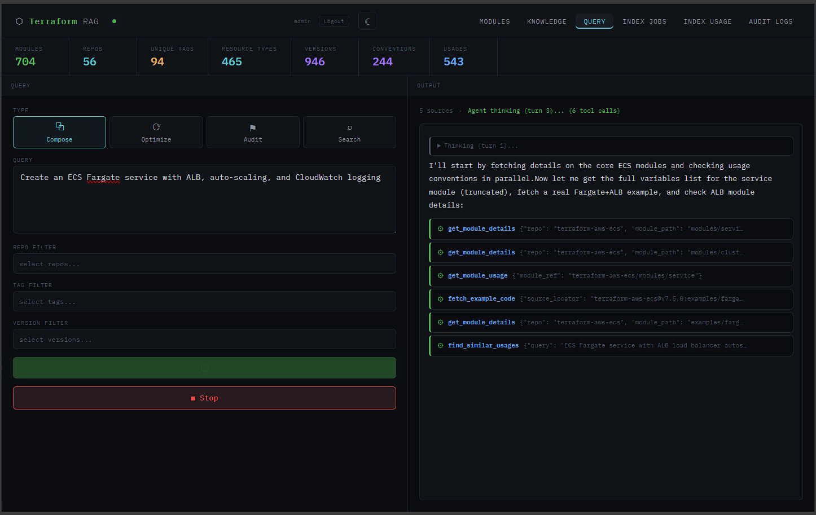Click the 'admin' username text

(302, 21)
